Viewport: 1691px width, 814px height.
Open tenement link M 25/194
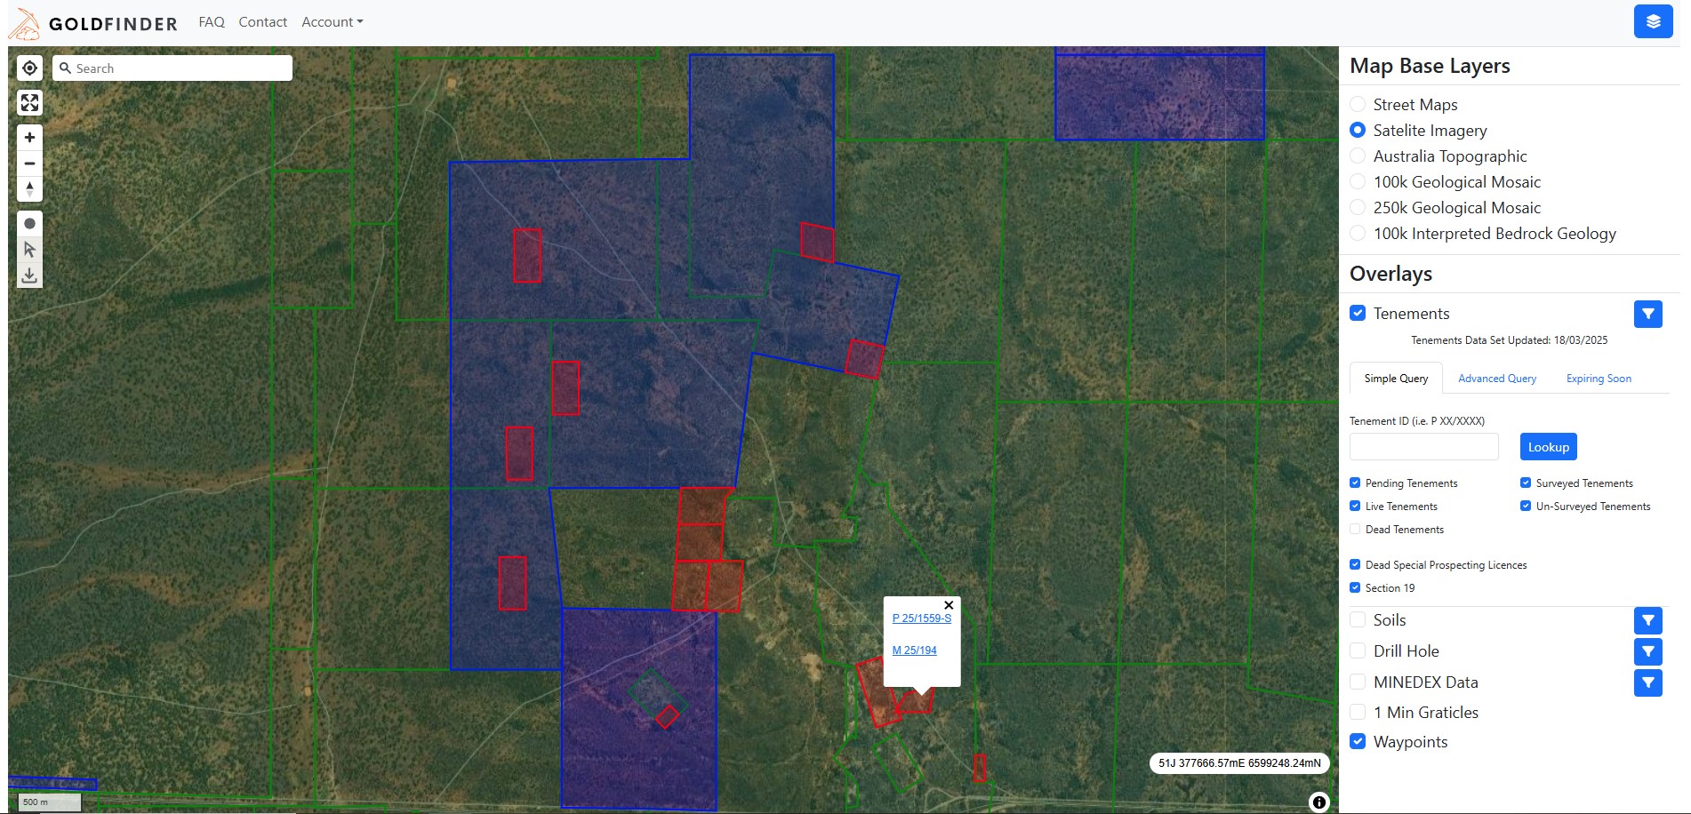(914, 650)
